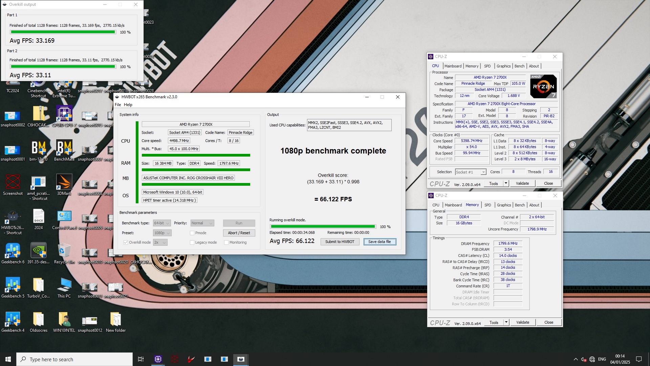This screenshot has width=650, height=366.
Task: Click Abort / Reset button
Action: (239, 233)
